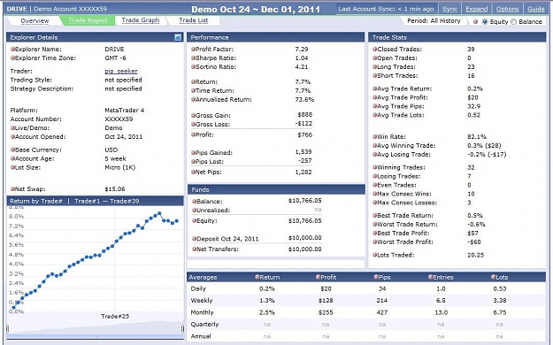
Task: Click info bullet in Averages Entries column header
Action: [x=430, y=277]
